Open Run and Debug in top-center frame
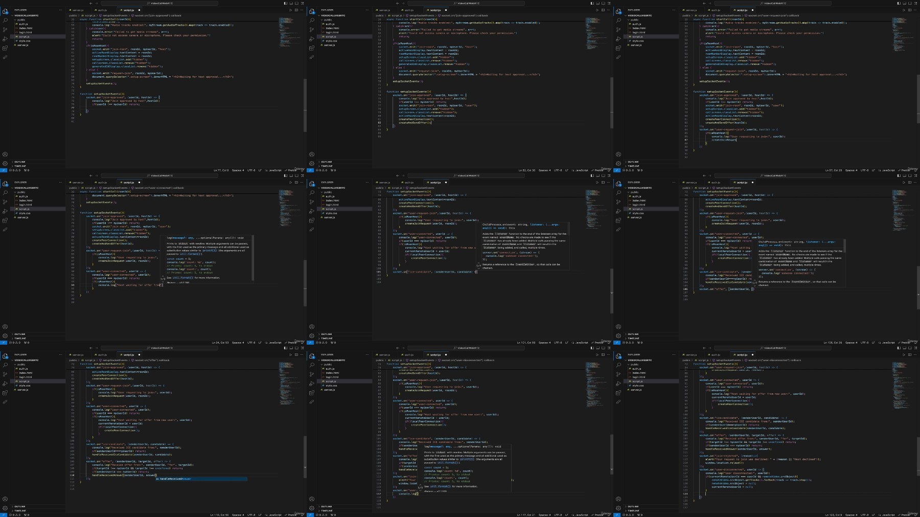Screen dimensions: 920x517 (312, 39)
